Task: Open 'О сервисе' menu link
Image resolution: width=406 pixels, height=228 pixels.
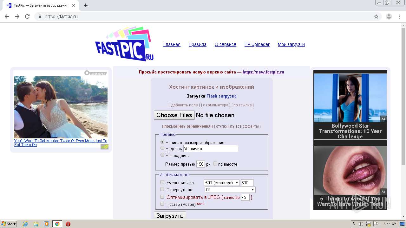Action: click(x=226, y=44)
